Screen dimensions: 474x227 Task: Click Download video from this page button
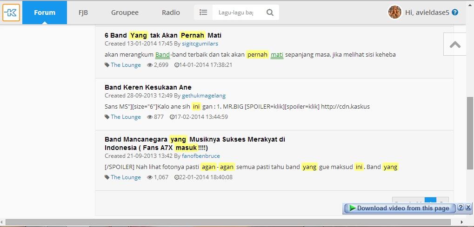point(400,208)
